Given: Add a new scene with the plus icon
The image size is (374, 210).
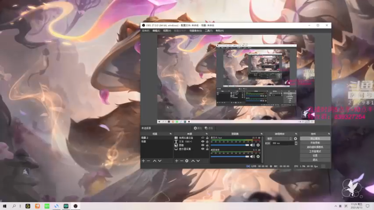Looking at the screenshot, I should (143, 161).
